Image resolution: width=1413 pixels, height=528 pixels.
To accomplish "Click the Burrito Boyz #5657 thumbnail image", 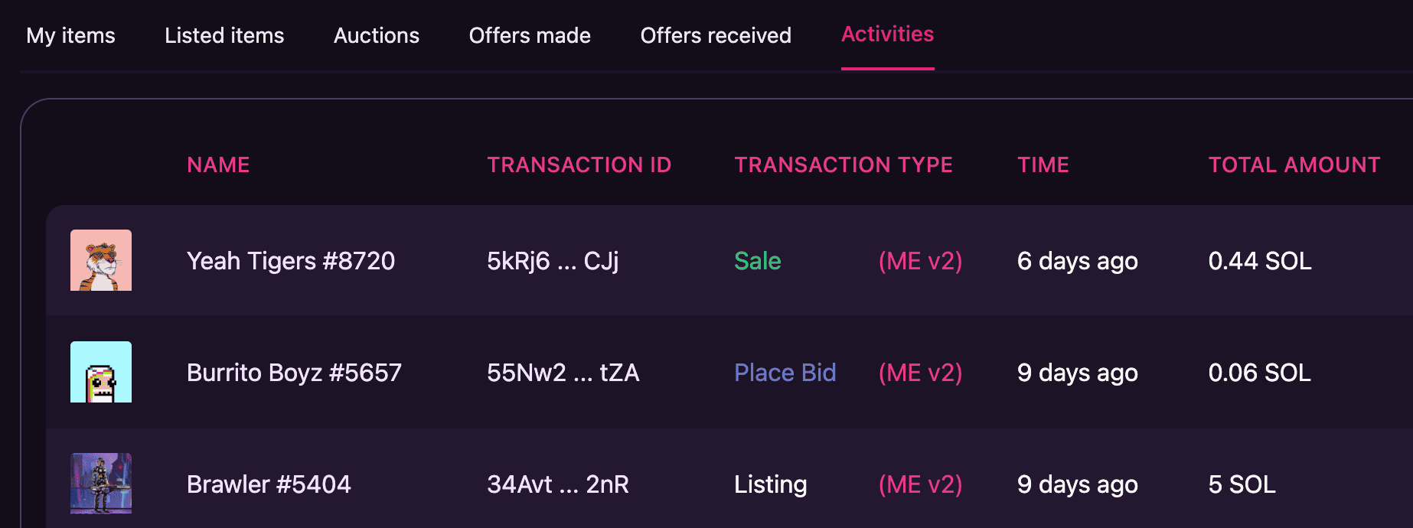I will point(100,372).
